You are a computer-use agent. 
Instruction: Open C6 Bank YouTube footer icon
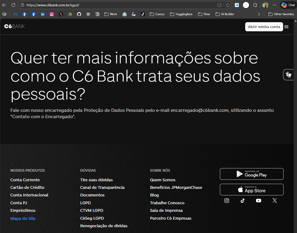(259, 200)
